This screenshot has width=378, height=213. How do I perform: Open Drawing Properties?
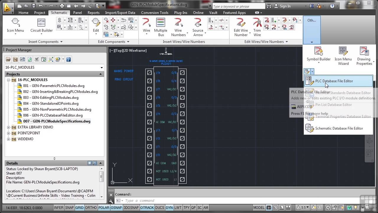pos(364,56)
